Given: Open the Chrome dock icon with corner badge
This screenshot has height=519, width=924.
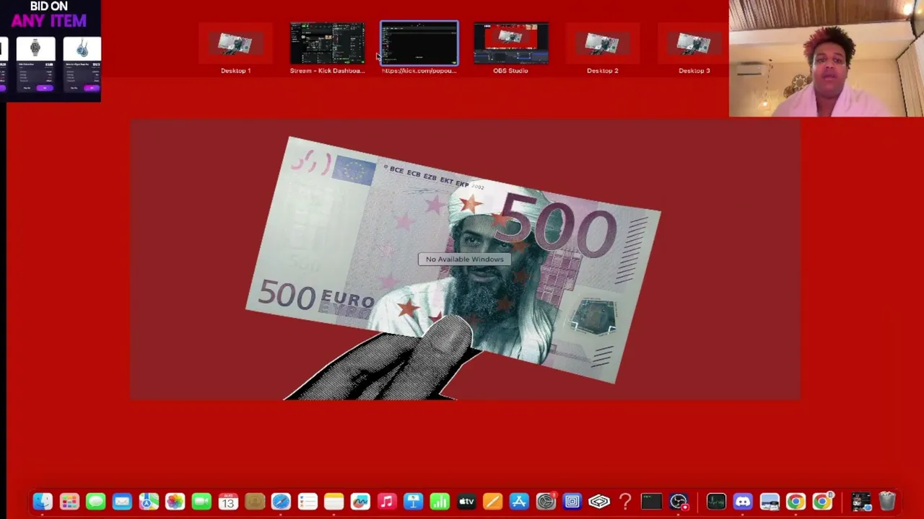Looking at the screenshot, I should [x=822, y=502].
